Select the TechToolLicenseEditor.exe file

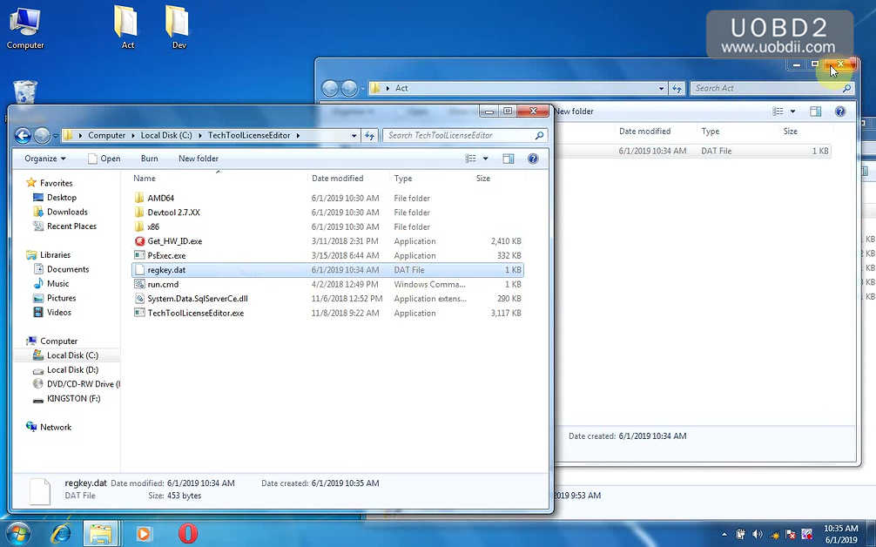(x=195, y=313)
